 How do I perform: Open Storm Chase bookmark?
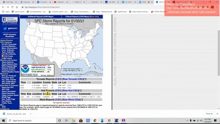coord(18,12)
